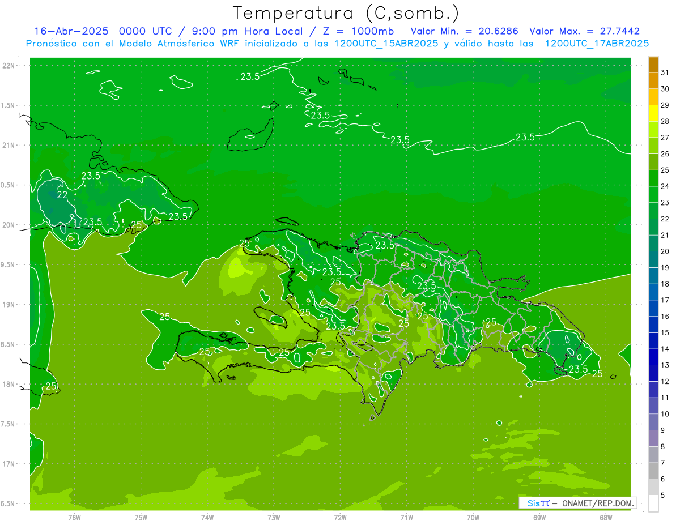The width and height of the screenshot is (680, 525).
Task: Click the "69W" longitude axis label
Action: point(539,517)
